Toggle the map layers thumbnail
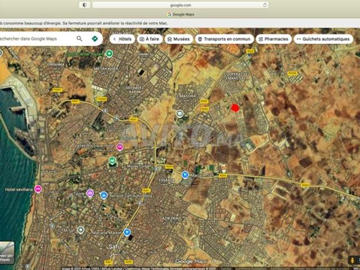The height and width of the screenshot is (270, 360). pyautogui.click(x=6, y=253)
